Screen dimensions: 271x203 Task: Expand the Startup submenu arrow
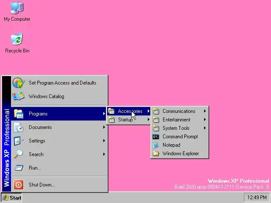coord(149,119)
